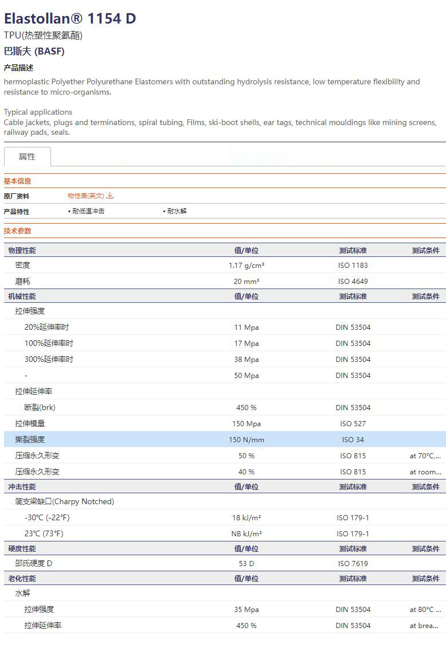Screen dimensions: 446x647
Task: Click the Typical applications text
Action: coord(38,112)
